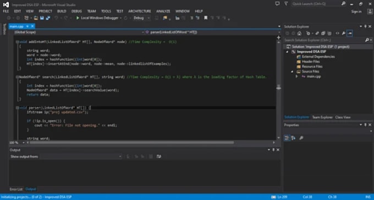The image size is (374, 200).
Task: Pin the Solution Explorer panel
Action: [x=365, y=26]
